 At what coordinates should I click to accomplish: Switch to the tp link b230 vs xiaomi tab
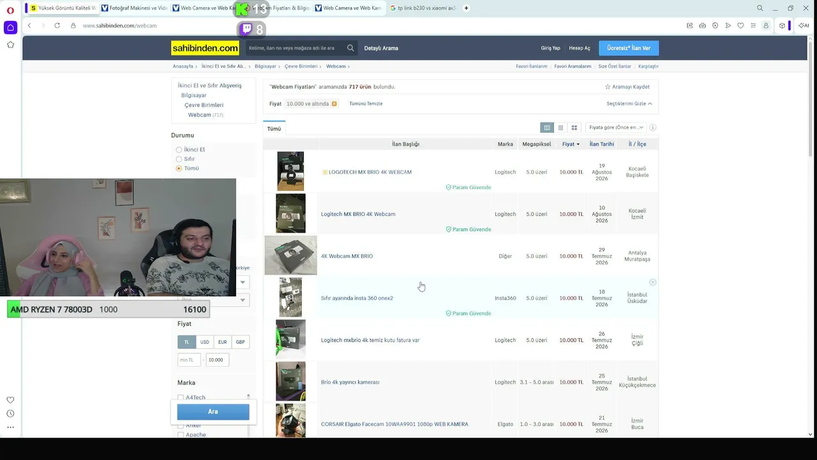point(422,8)
